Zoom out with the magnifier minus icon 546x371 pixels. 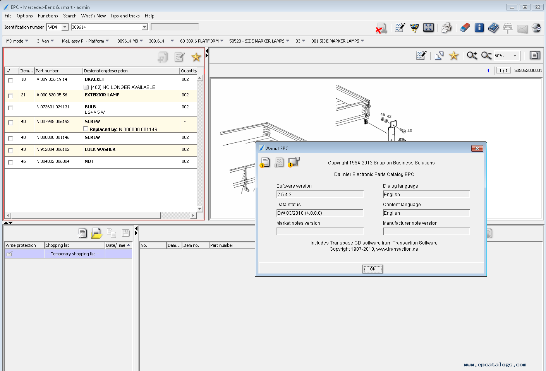[486, 56]
